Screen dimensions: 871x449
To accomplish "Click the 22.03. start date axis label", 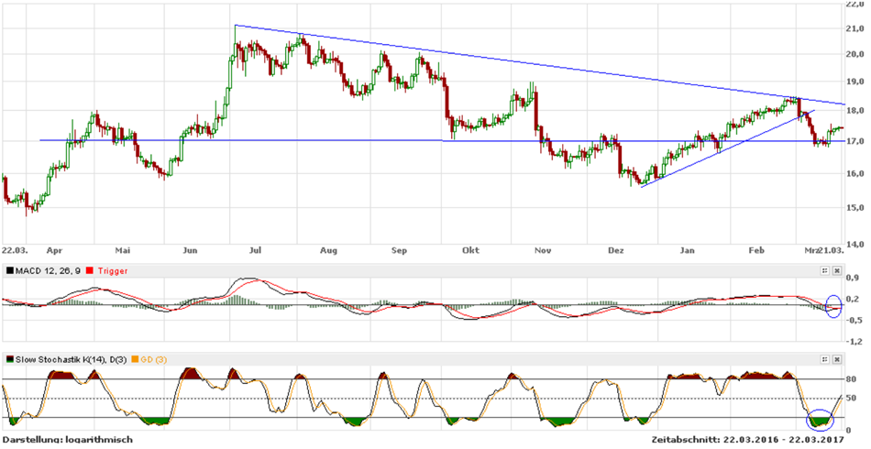I will [x=14, y=249].
